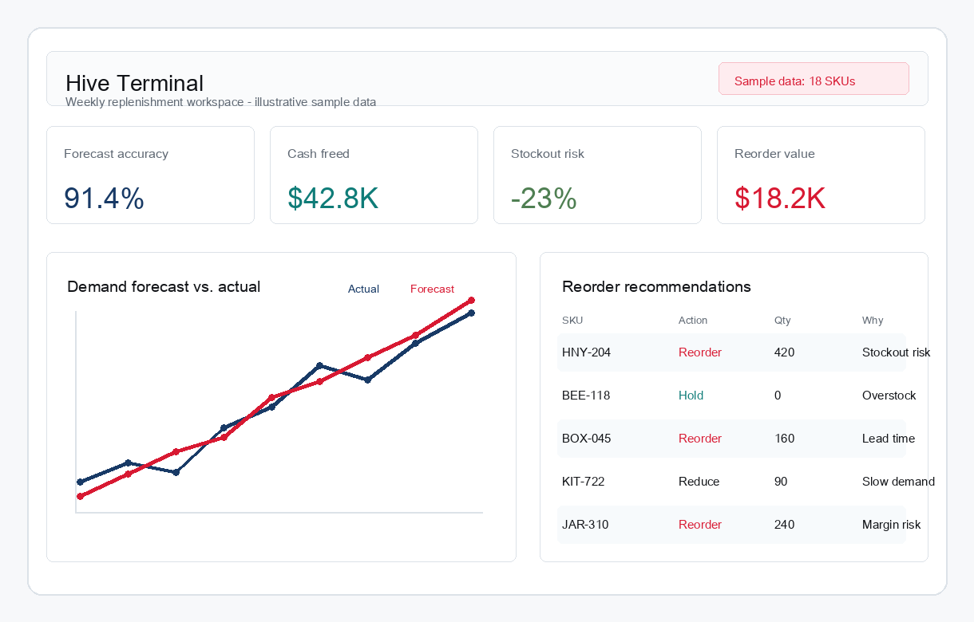Click quantity 90 in the KIT-722 row
The height and width of the screenshot is (622, 974).
(781, 482)
